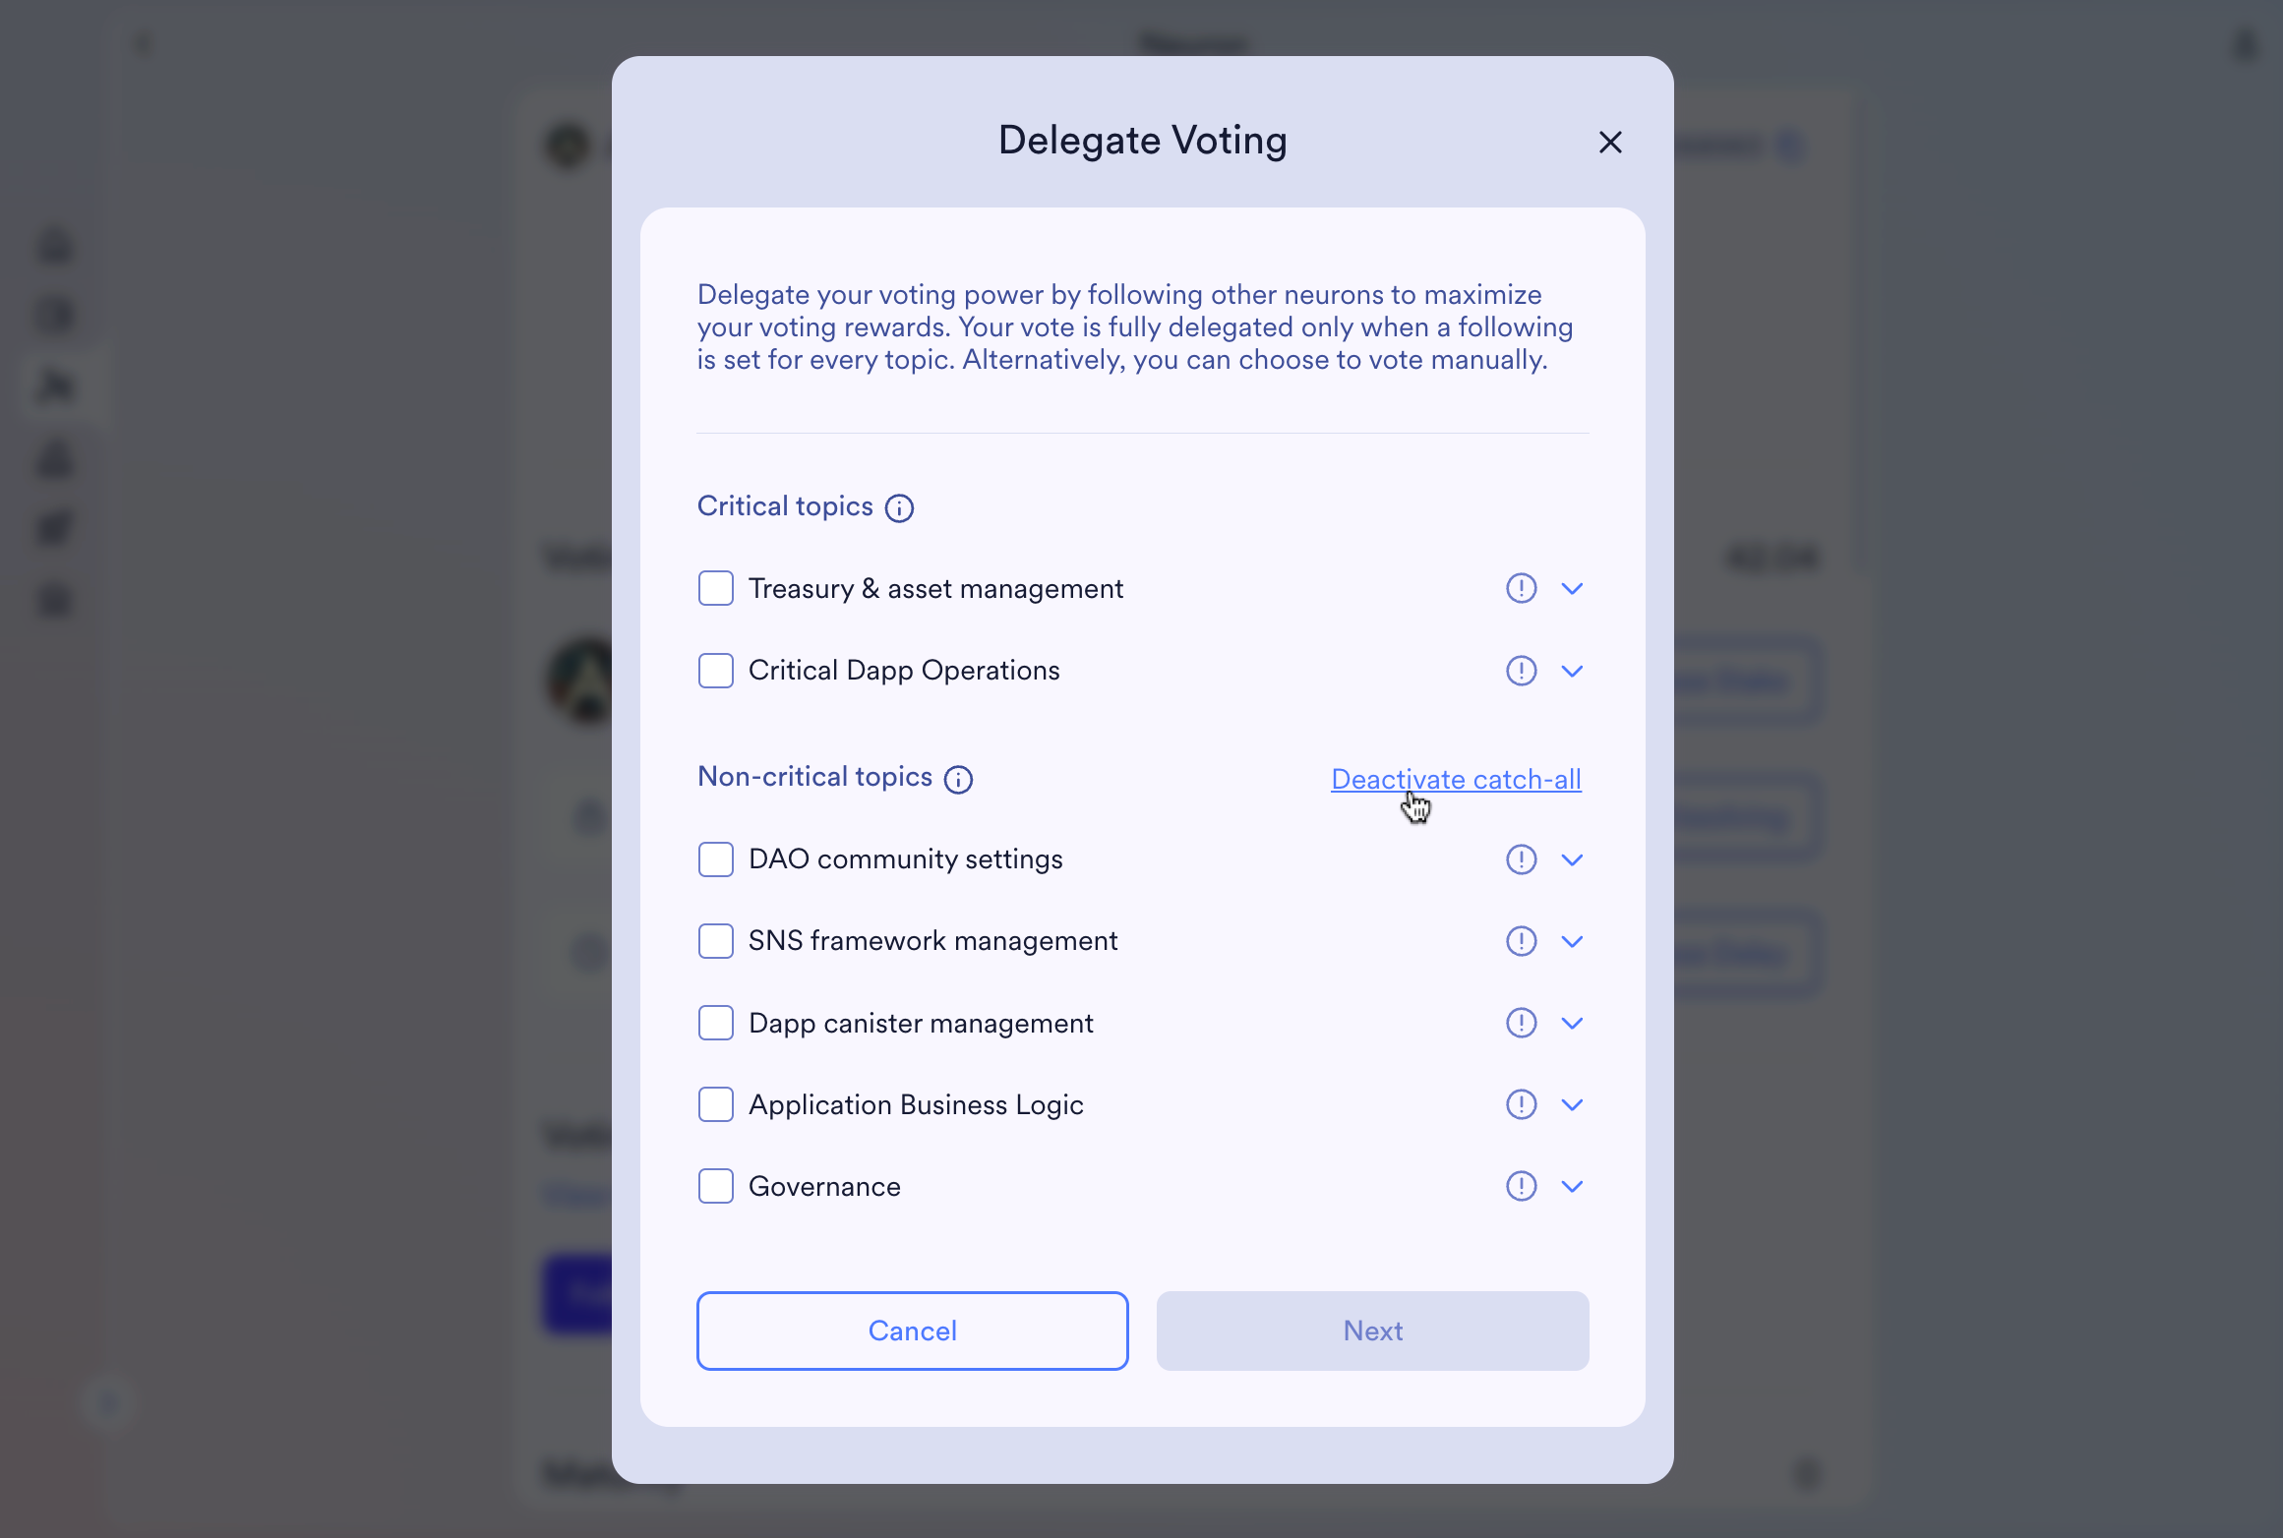The width and height of the screenshot is (2283, 1538).
Task: Check the Treasury & asset management checkbox
Action: click(716, 588)
